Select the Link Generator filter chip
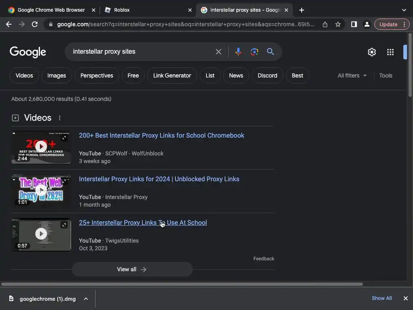The height and width of the screenshot is (310, 413). pos(172,75)
